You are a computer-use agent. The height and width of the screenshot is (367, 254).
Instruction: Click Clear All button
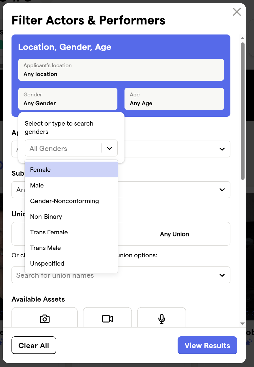click(34, 345)
